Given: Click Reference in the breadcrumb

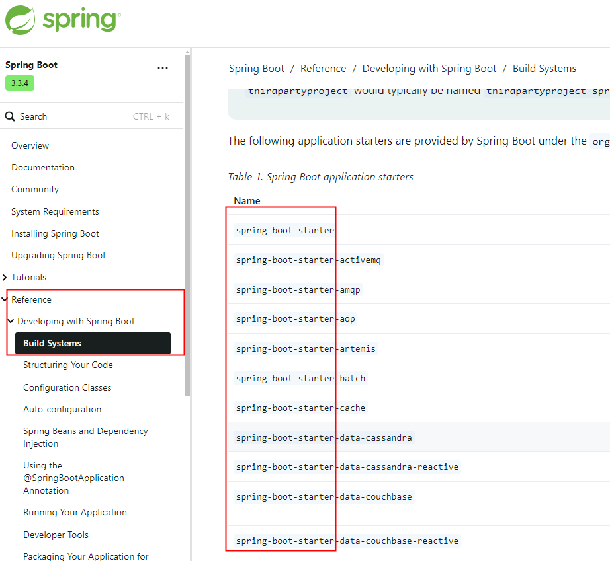Looking at the screenshot, I should coord(323,69).
